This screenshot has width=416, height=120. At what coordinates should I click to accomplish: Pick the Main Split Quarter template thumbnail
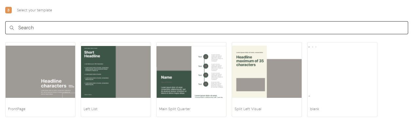[x=191, y=72]
